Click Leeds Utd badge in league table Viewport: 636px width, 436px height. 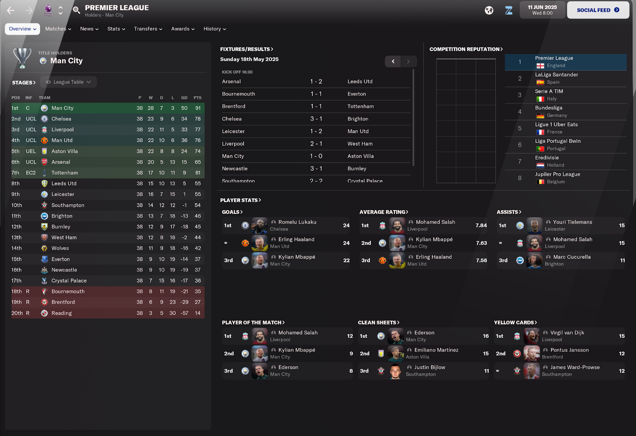pos(45,183)
